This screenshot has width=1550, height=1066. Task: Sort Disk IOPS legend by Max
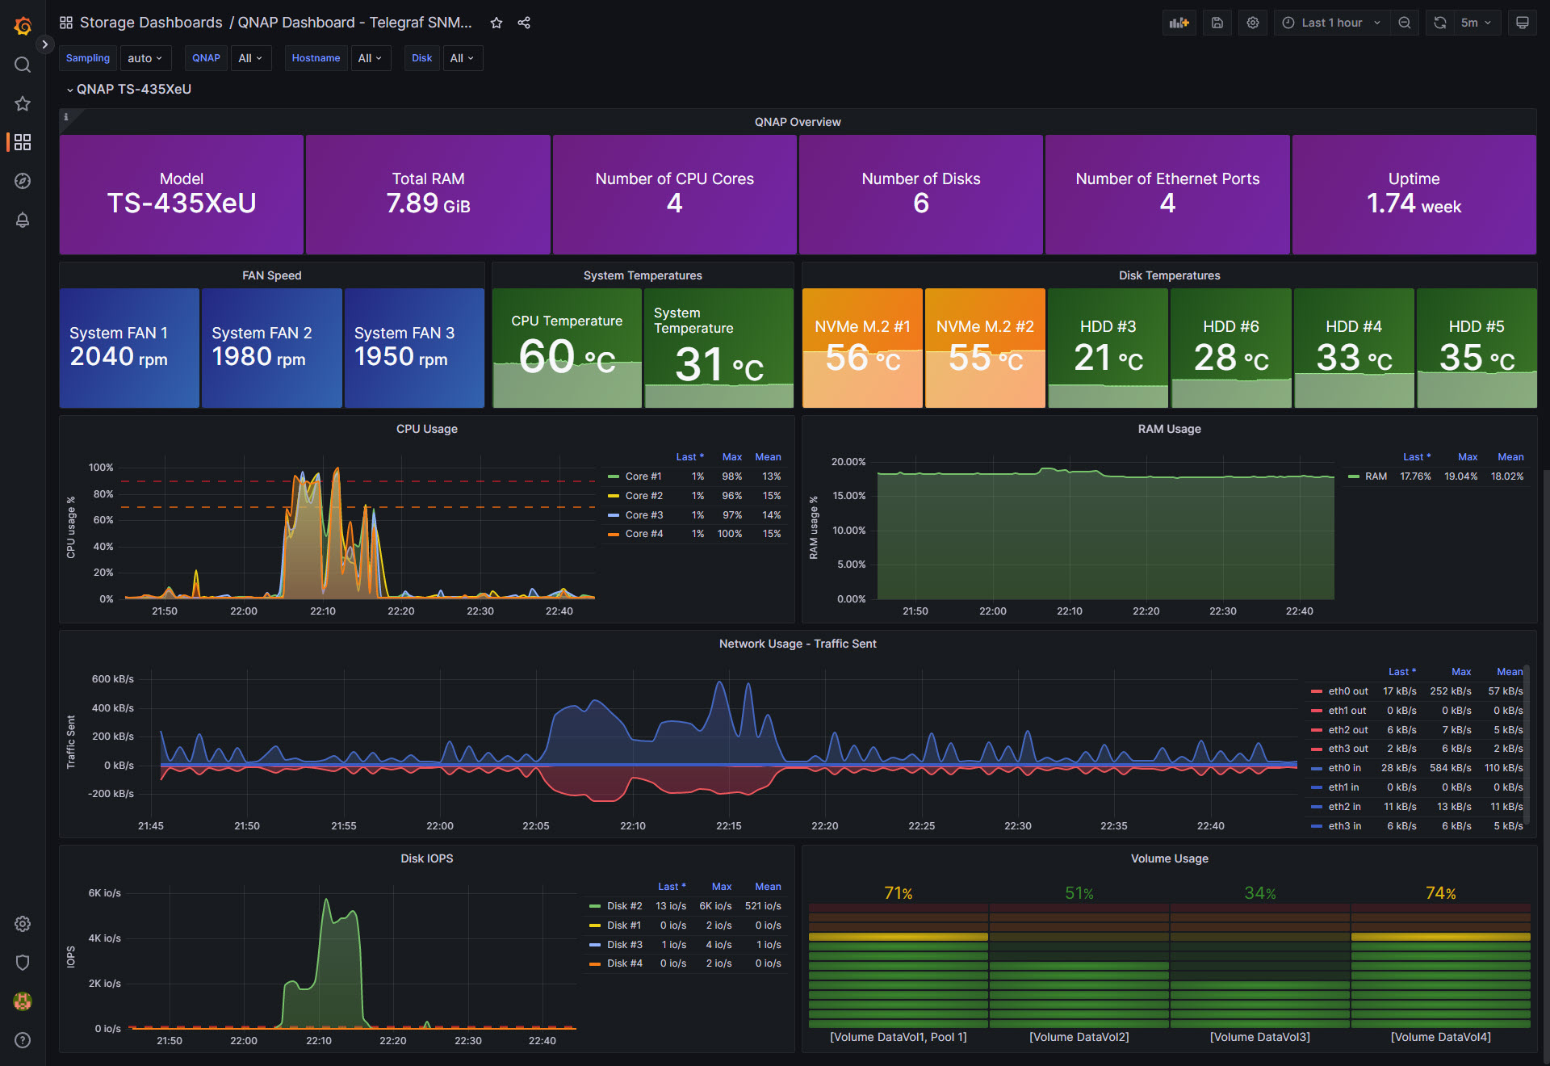pyautogui.click(x=721, y=887)
